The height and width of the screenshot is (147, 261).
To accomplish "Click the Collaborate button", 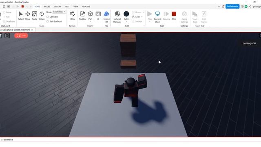I will (x=232, y=7).
